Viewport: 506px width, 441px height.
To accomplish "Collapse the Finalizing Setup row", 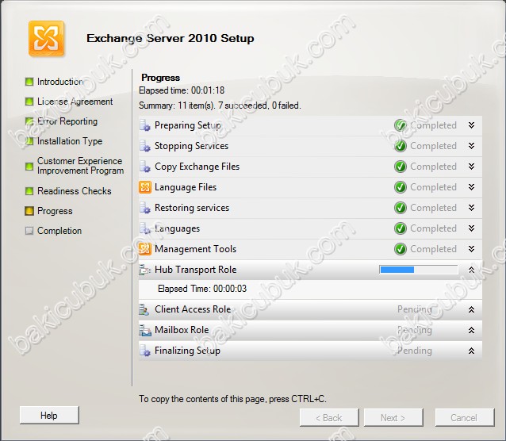I will click(471, 351).
